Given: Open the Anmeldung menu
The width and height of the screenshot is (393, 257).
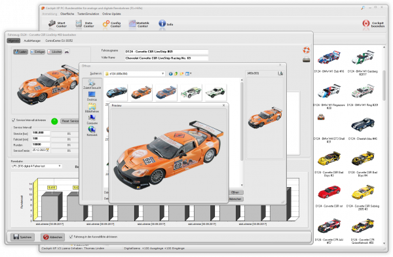Looking at the screenshot, I should (50, 14).
